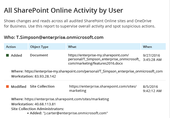Click the report description paragraph
Image resolution: width=170 pixels, height=118 pixels.
click(x=80, y=24)
